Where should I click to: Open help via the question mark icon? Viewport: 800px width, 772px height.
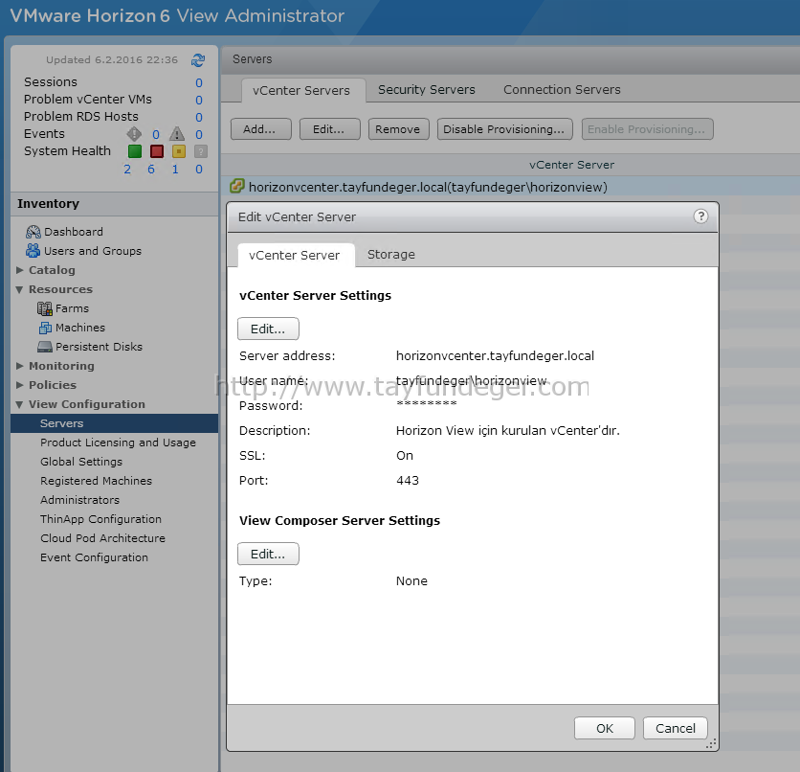click(x=700, y=216)
